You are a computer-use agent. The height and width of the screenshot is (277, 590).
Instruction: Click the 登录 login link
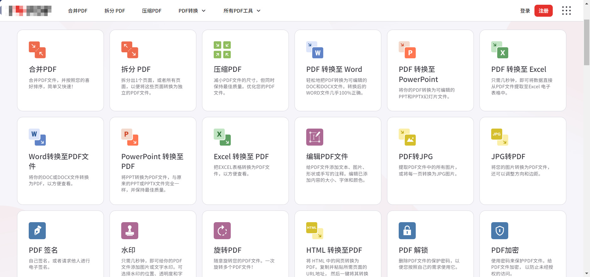click(x=525, y=11)
